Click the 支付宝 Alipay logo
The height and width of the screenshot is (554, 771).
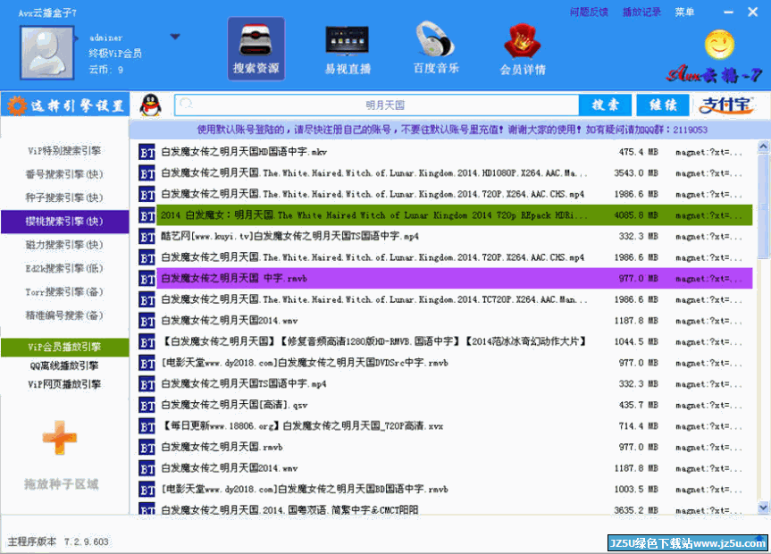(726, 105)
